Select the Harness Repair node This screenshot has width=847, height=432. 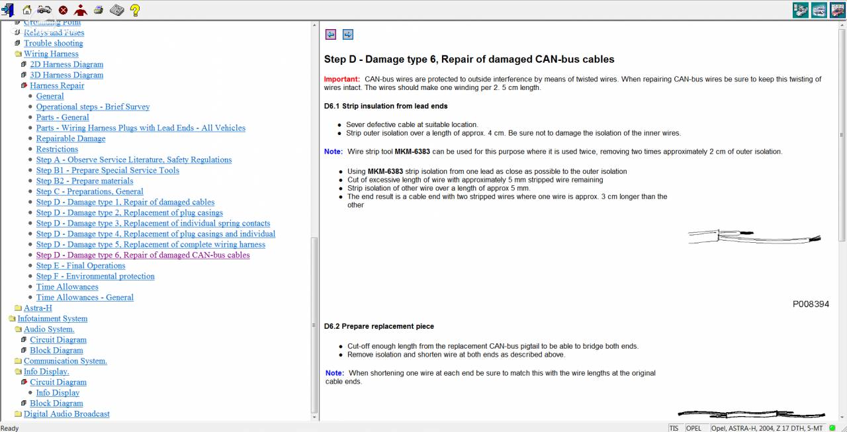[57, 85]
